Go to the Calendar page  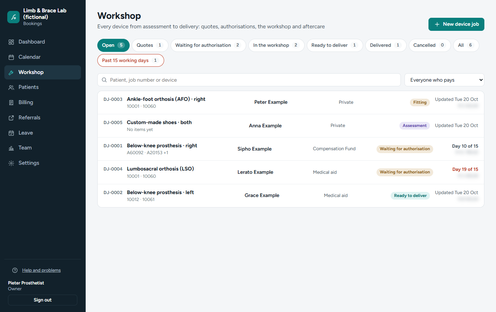tap(42, 57)
